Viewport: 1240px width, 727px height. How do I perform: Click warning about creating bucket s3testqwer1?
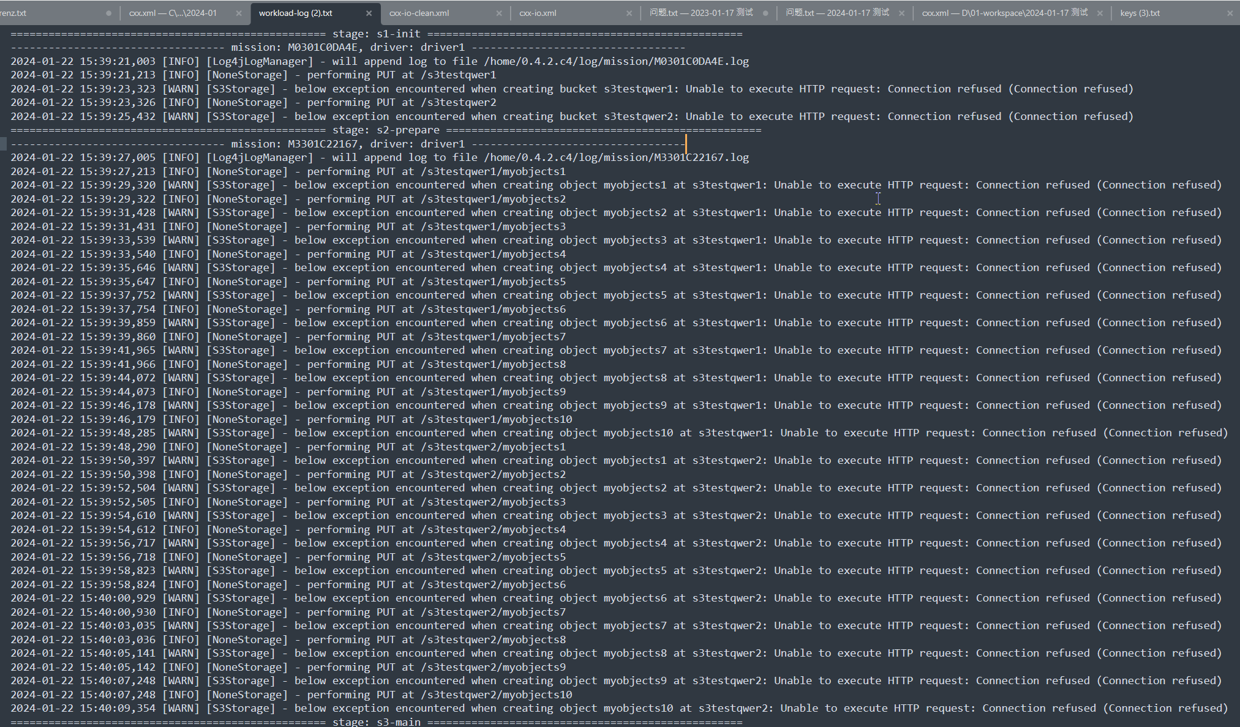point(572,89)
